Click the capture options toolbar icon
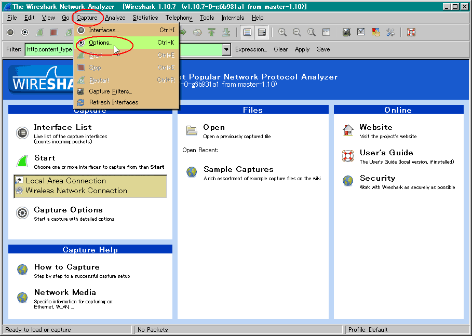 tap(25, 32)
